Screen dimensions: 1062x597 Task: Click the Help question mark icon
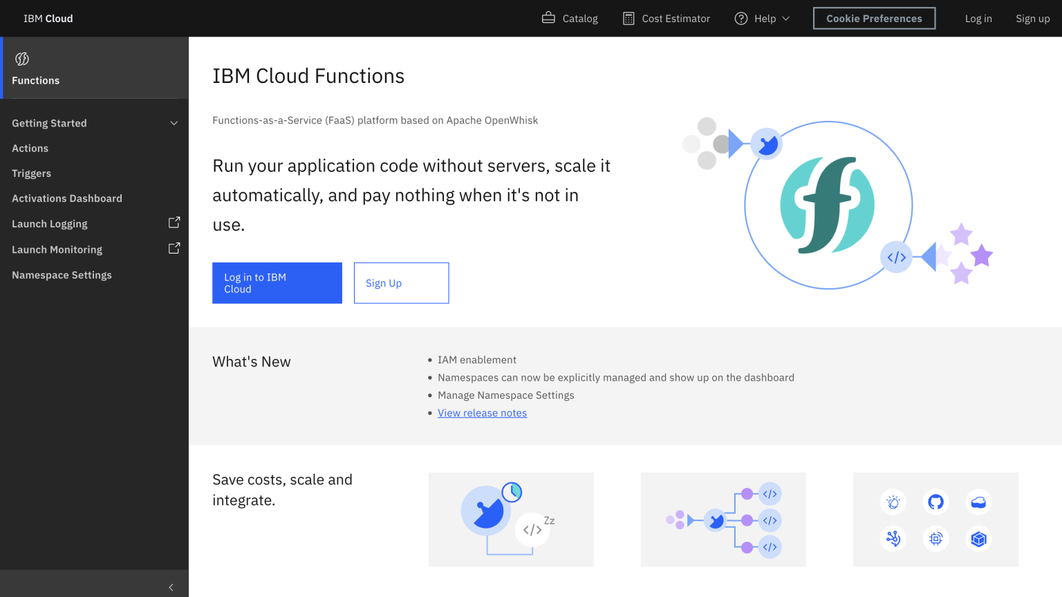pos(741,19)
